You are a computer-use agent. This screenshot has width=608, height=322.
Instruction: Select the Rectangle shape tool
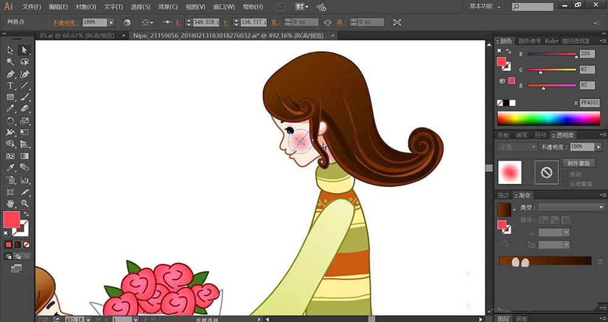point(10,97)
